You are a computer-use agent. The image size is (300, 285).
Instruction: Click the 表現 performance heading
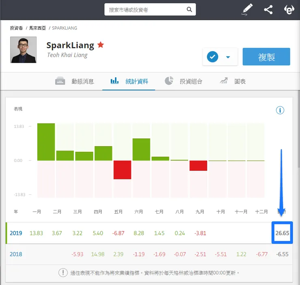click(x=18, y=109)
